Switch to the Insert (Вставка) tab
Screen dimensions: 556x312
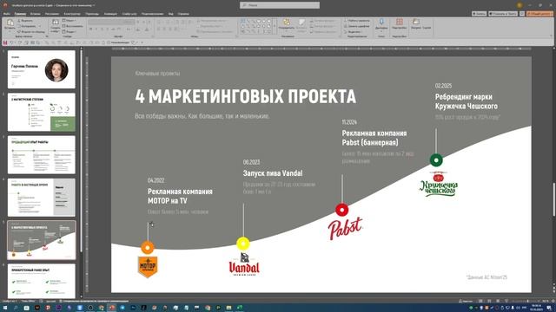point(35,14)
